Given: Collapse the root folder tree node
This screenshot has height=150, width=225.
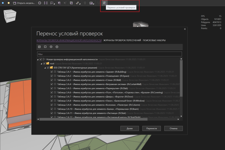Looking at the screenshot, I should (x=41, y=64).
